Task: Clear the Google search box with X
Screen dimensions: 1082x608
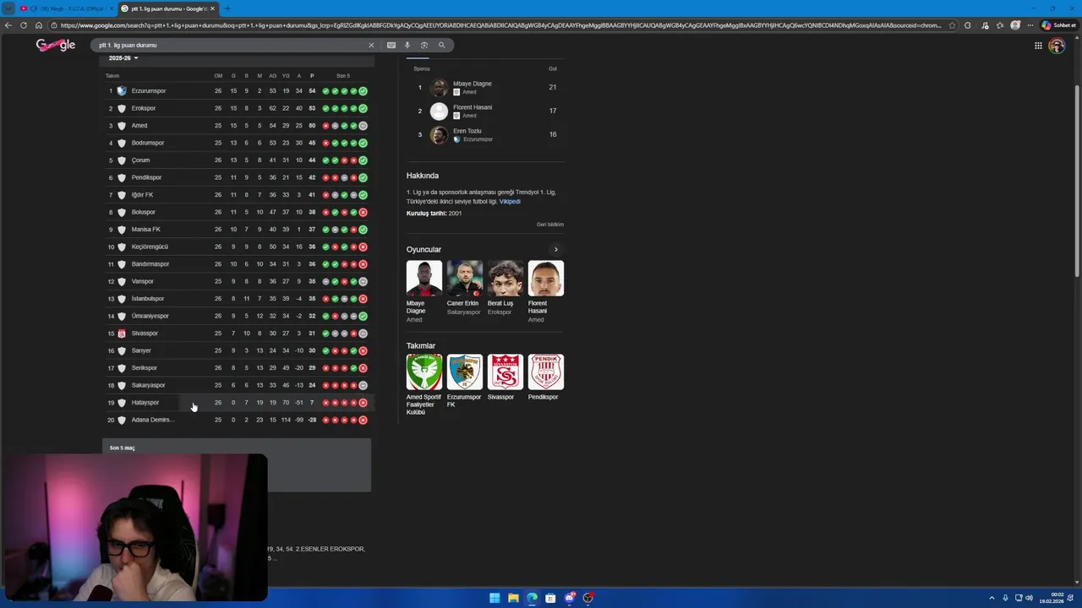Action: [x=370, y=46]
